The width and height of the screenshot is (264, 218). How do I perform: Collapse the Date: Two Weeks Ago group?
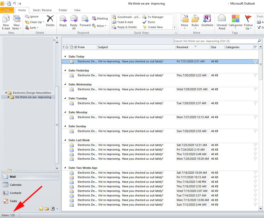(65, 168)
